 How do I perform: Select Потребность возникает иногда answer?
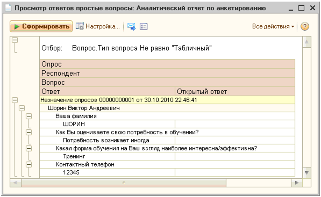pyautogui.click(x=108, y=141)
